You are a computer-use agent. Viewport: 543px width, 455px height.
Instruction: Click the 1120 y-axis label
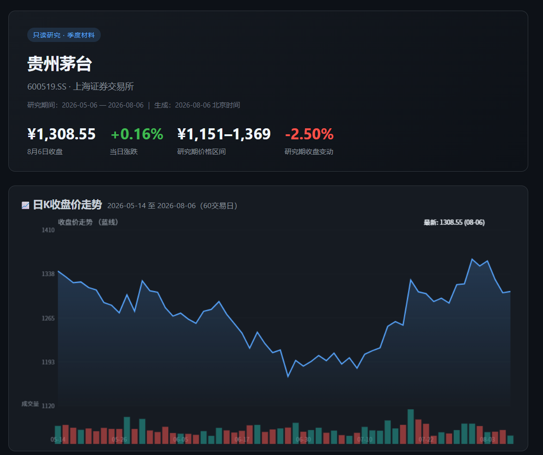tap(48, 406)
